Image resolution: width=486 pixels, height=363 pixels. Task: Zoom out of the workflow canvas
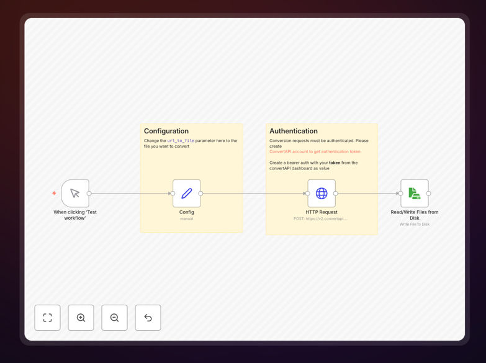click(x=114, y=318)
